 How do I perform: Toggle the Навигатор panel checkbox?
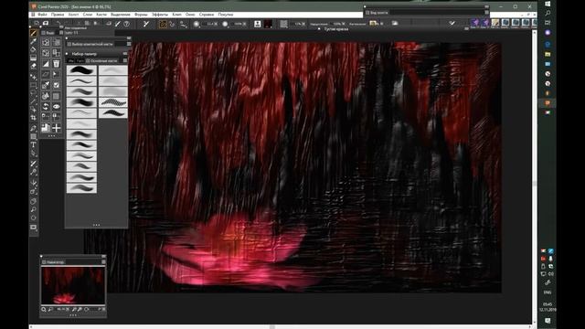[x=44, y=262]
